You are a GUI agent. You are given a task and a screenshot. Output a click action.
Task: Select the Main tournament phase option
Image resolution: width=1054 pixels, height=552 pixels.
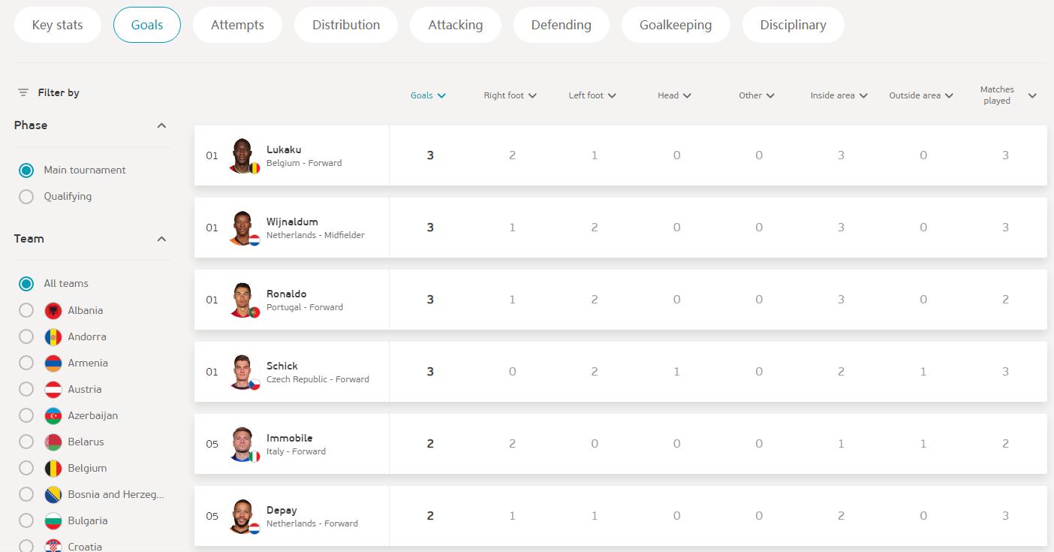[26, 170]
